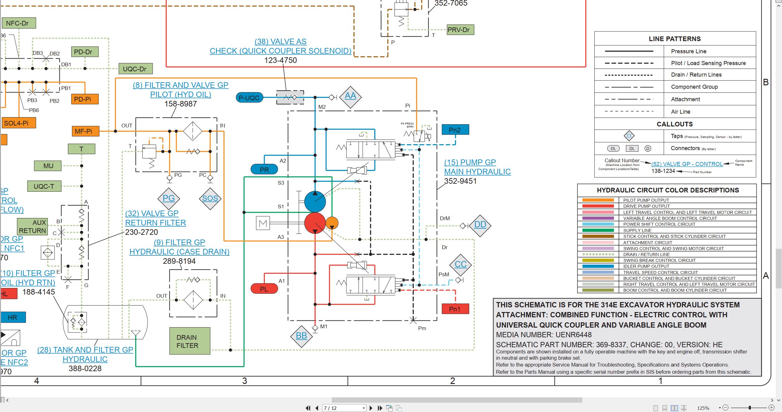
Task: Click the PG pressure tap diamond
Action: pos(169,199)
